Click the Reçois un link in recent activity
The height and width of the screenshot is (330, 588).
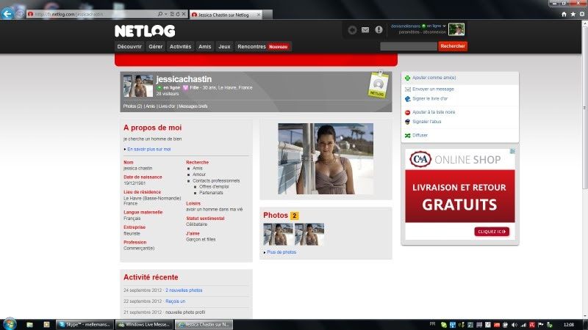(x=175, y=301)
